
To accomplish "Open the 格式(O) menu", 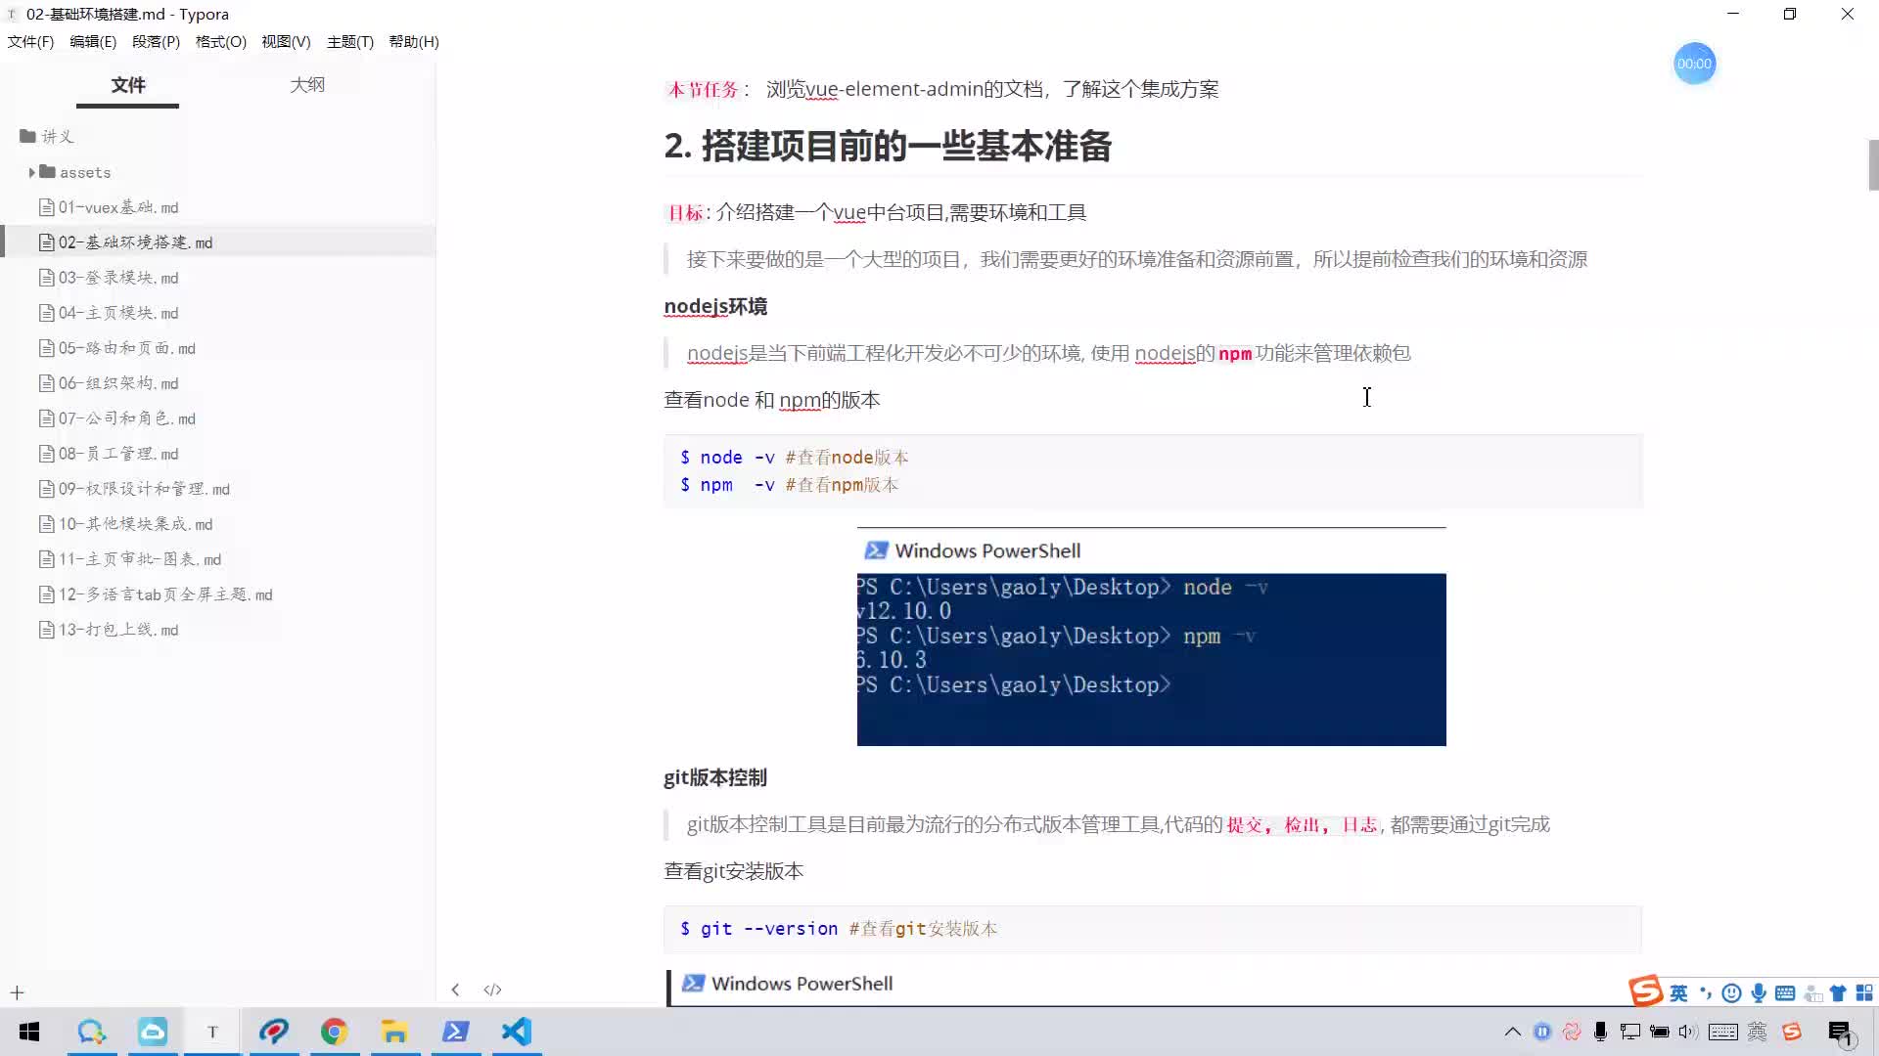I will (x=221, y=41).
